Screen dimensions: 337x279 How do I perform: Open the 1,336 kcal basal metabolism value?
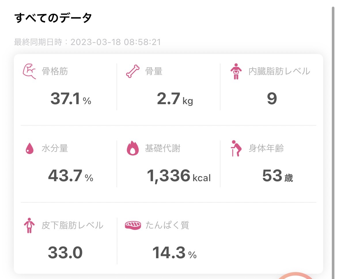click(x=179, y=176)
